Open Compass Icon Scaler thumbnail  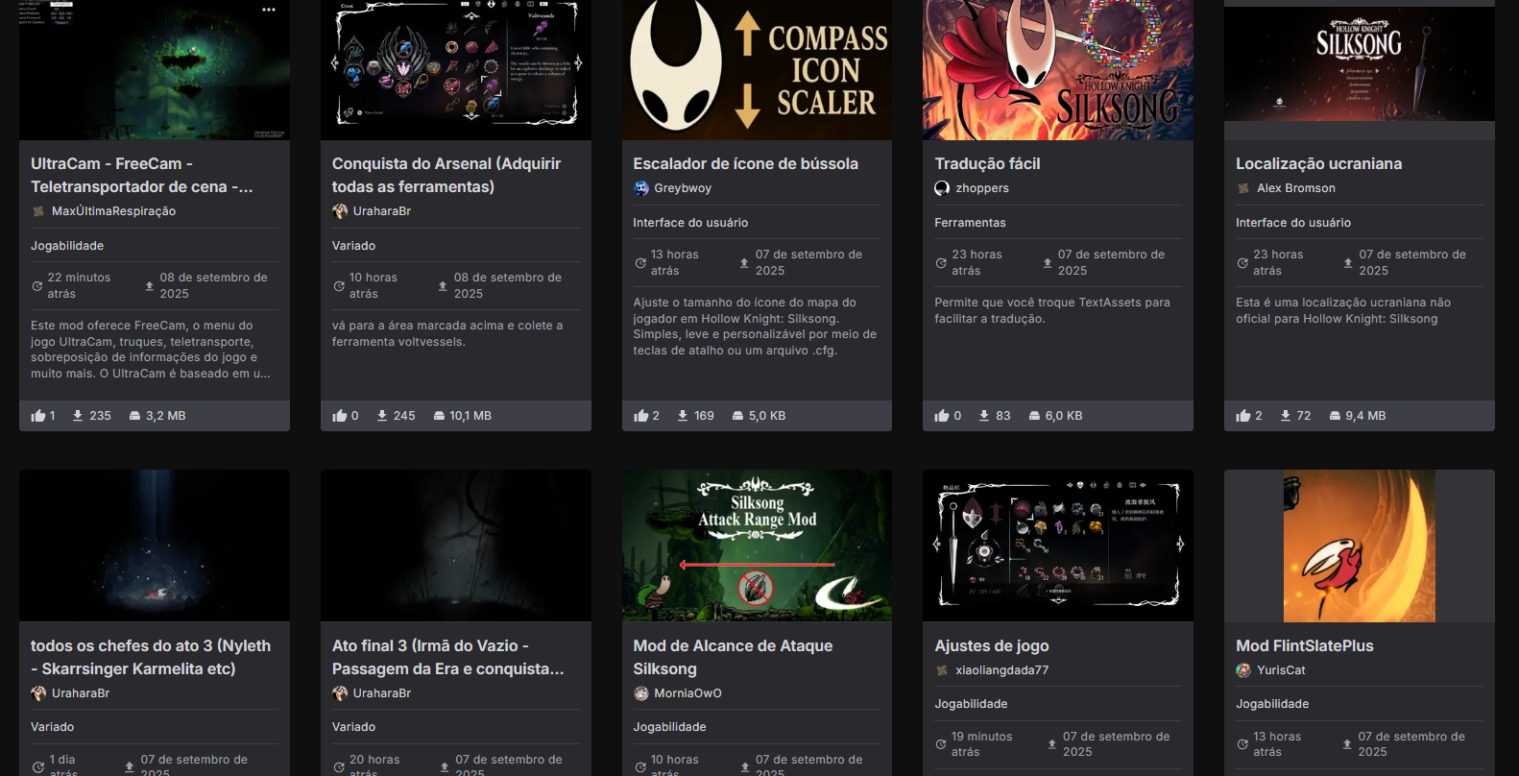(x=757, y=70)
